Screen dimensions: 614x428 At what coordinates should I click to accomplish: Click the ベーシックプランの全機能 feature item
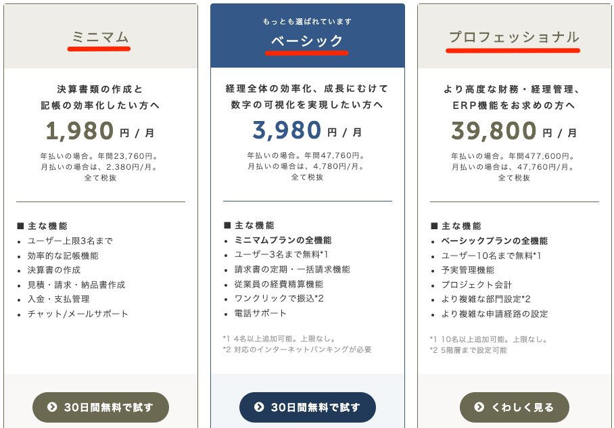494,241
